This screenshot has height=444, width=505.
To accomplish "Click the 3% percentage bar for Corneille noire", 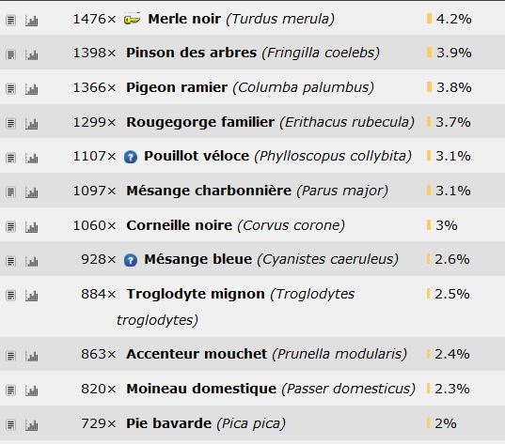I will 429,225.
